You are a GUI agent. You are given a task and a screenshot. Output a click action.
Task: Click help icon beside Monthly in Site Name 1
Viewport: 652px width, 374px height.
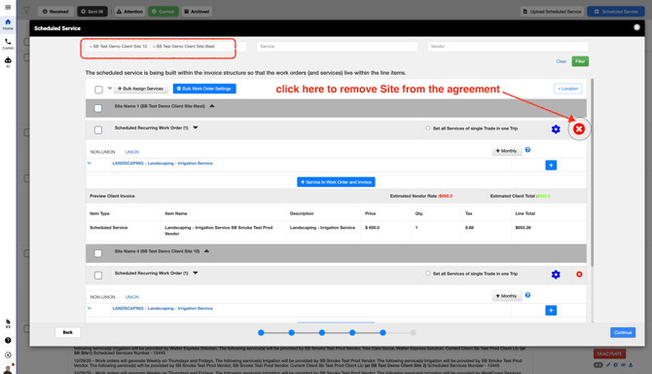(x=527, y=150)
